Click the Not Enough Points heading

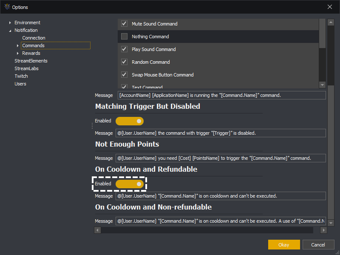(127, 144)
